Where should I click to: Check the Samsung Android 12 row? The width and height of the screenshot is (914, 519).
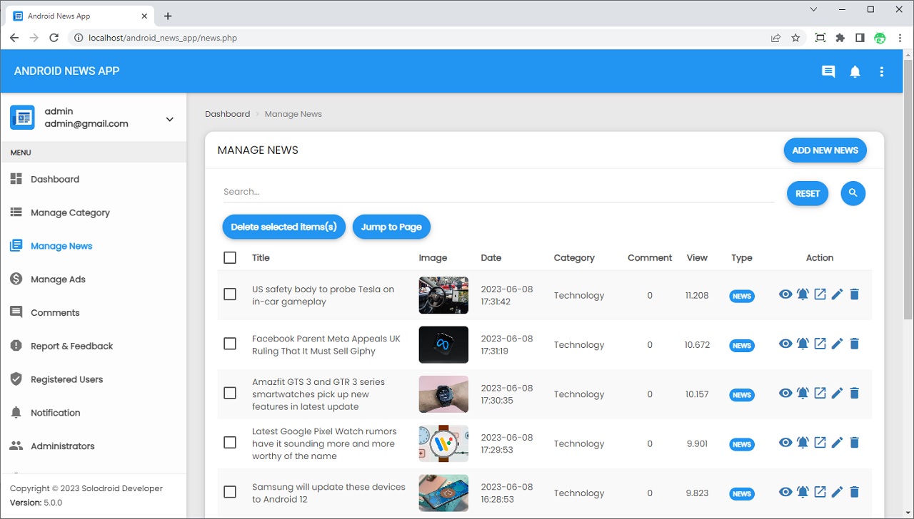pos(230,492)
